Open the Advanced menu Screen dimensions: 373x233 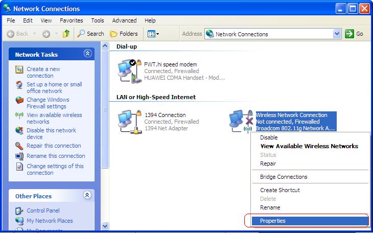click(124, 20)
